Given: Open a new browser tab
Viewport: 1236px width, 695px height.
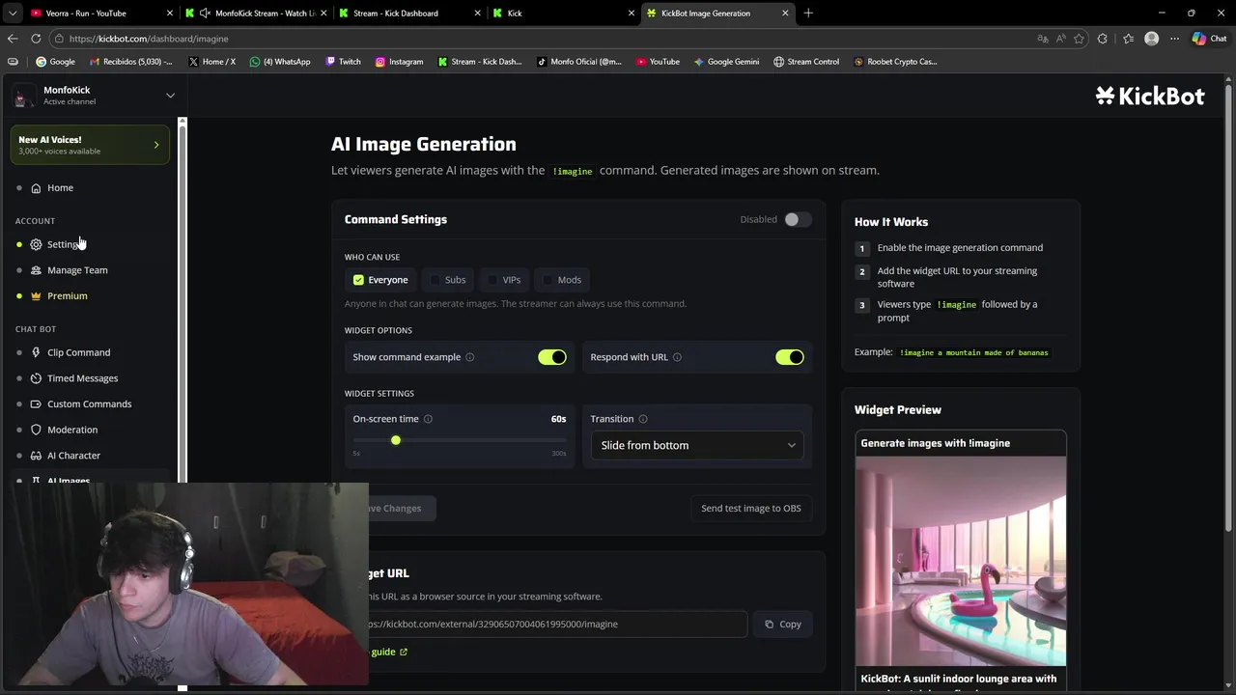Looking at the screenshot, I should point(808,14).
